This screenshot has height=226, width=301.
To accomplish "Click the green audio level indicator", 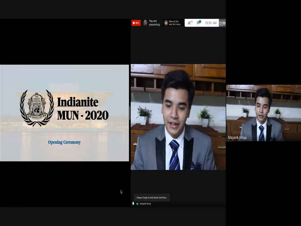I will click(x=137, y=204).
